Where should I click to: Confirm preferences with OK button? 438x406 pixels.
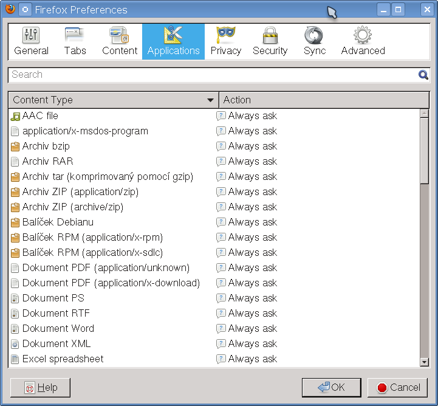coord(331,388)
